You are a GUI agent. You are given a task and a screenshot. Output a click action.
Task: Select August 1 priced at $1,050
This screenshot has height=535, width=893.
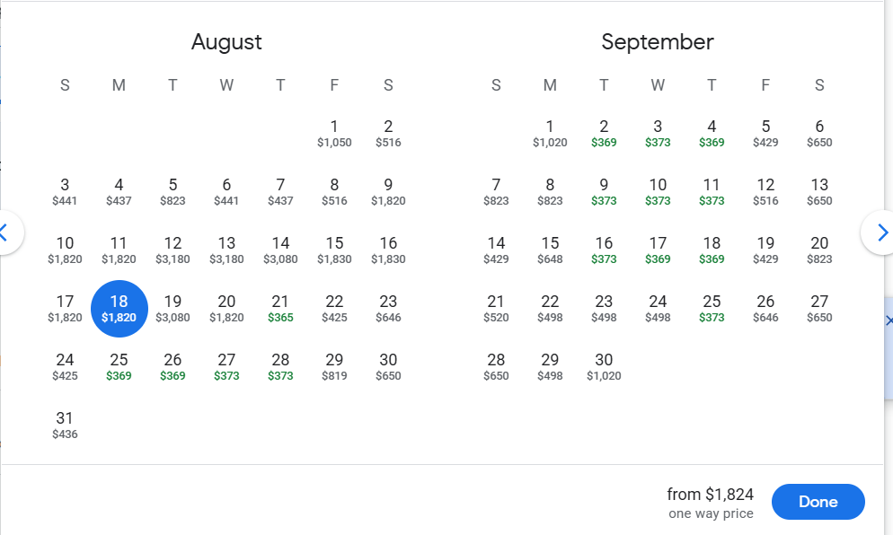[x=334, y=133]
